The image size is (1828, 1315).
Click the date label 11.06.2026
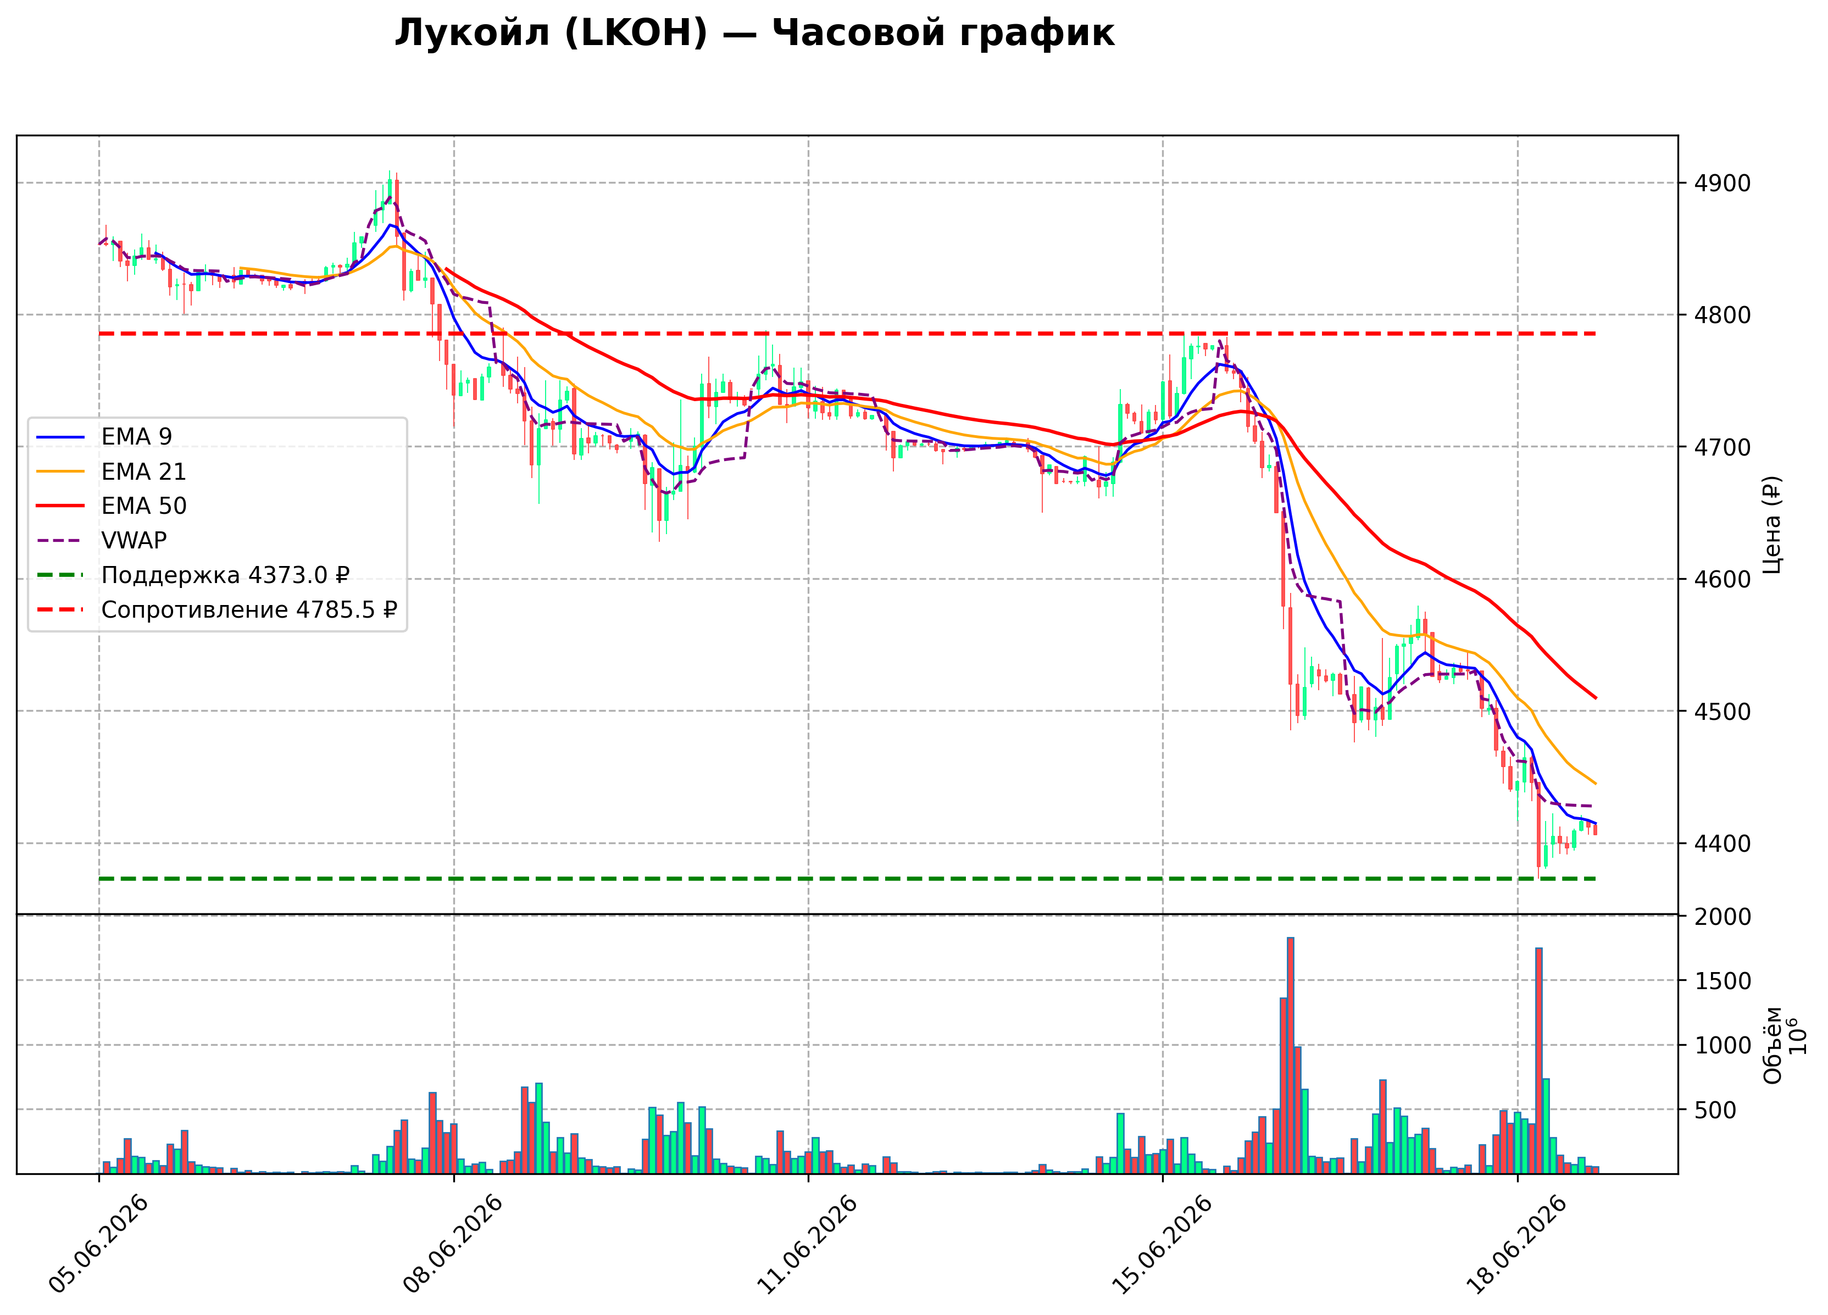click(808, 1245)
